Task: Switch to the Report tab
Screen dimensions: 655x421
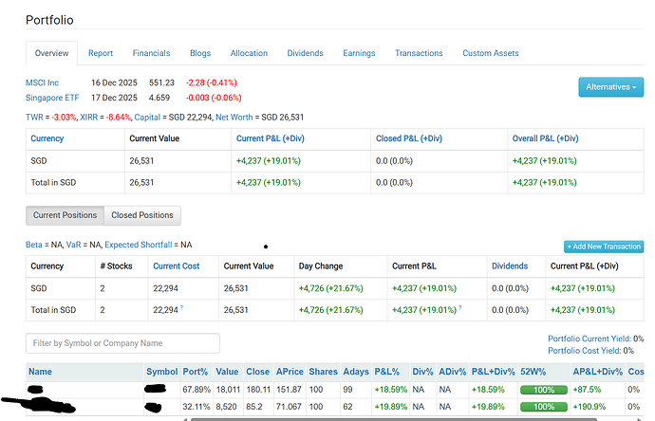Action: coord(101,54)
